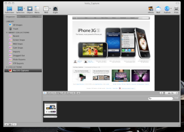Click the Publish globe icon
Viewport: 184px width, 132px height.
point(167,9)
